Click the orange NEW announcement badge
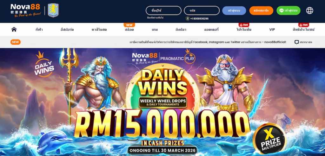 (15, 42)
